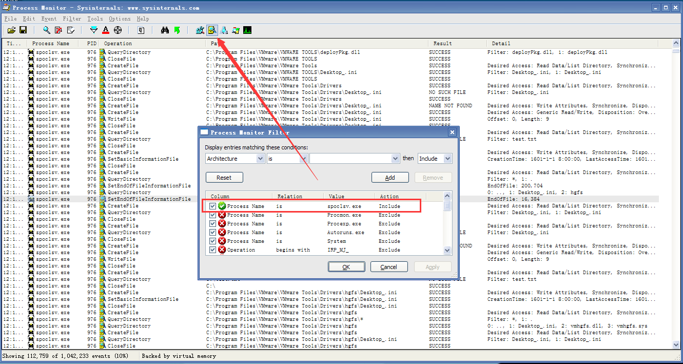This screenshot has height=364, width=683.
Task: Open the Process Tree toolbar icon
Action: coord(141,30)
